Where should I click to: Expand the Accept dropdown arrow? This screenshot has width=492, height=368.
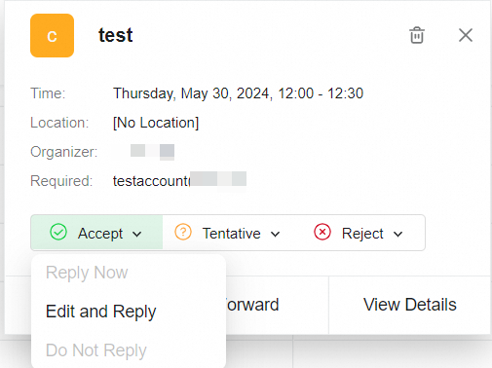click(x=137, y=234)
